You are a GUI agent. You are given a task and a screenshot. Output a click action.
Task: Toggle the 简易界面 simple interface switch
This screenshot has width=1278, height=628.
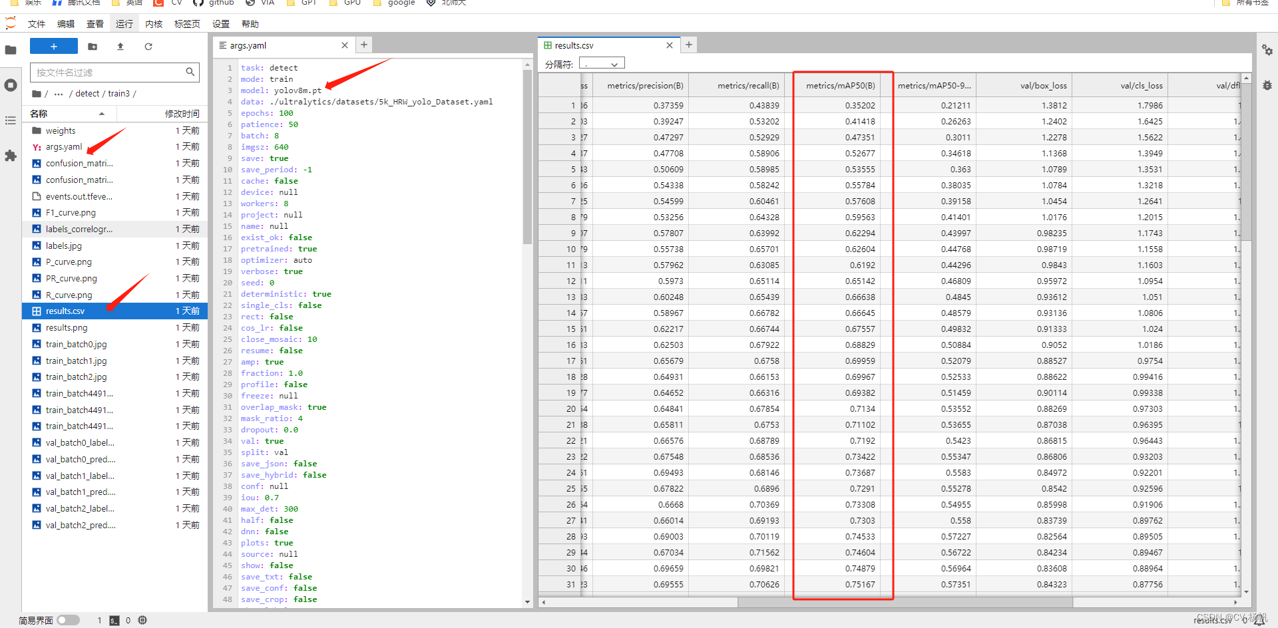tap(68, 620)
